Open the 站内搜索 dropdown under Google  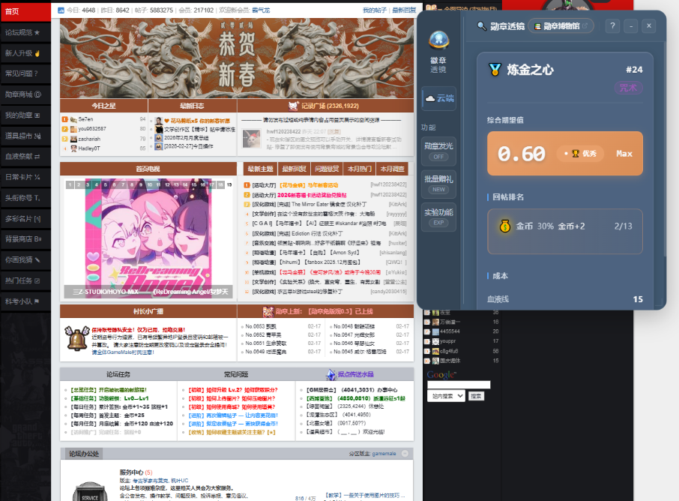point(446,395)
